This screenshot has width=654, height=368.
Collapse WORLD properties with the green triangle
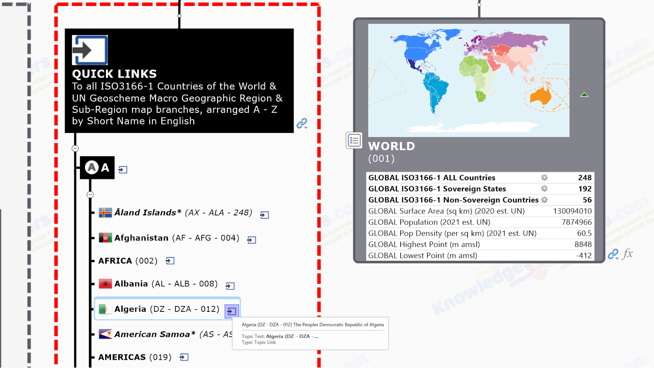coord(584,95)
